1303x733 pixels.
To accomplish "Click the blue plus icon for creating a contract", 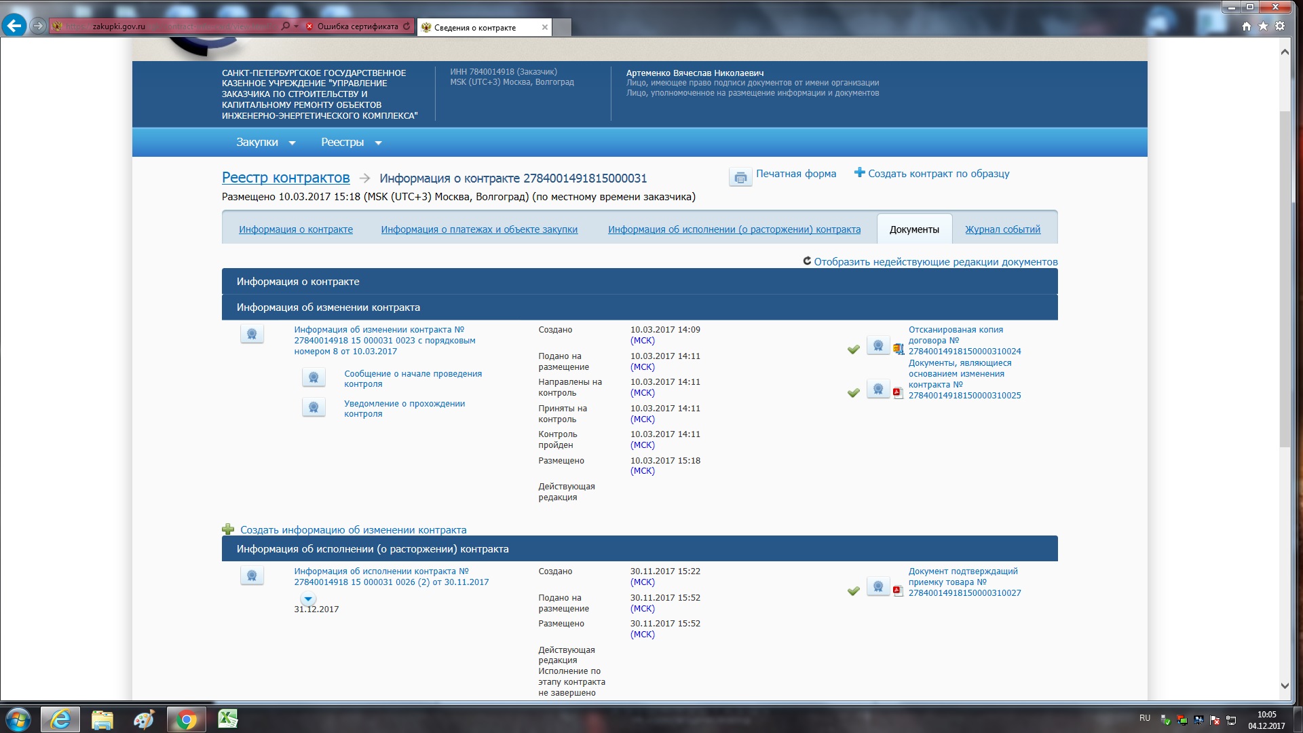I will [x=859, y=172].
